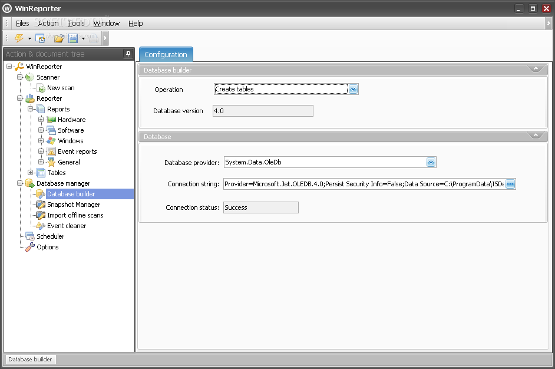
Task: Click the Connection status field
Action: click(x=261, y=207)
